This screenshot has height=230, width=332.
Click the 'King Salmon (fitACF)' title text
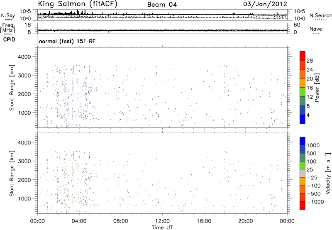click(78, 4)
